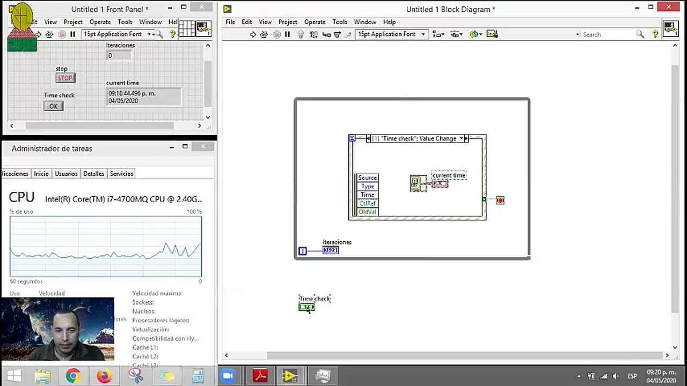Open event case selector dropdown arrow

(461, 138)
